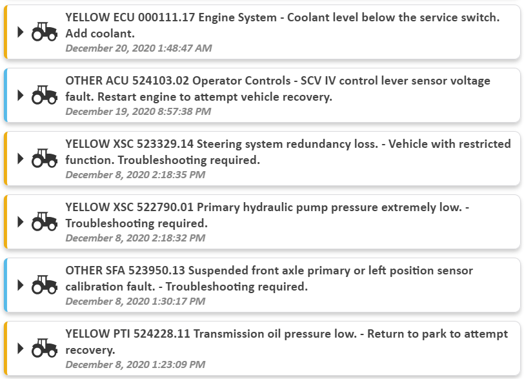Open the front axle calibration fault message

tap(269, 278)
